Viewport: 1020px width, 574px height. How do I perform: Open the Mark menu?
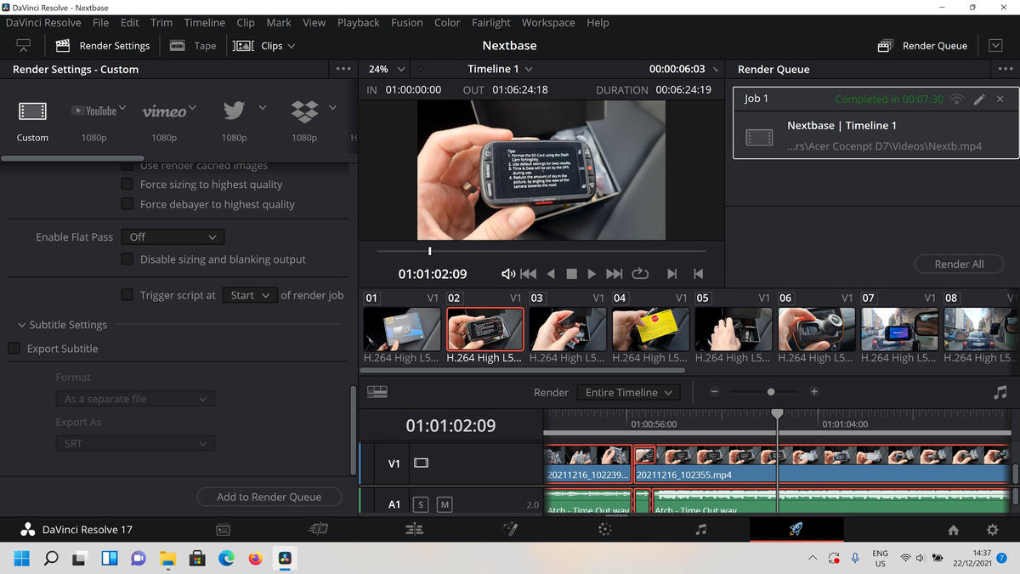(279, 23)
